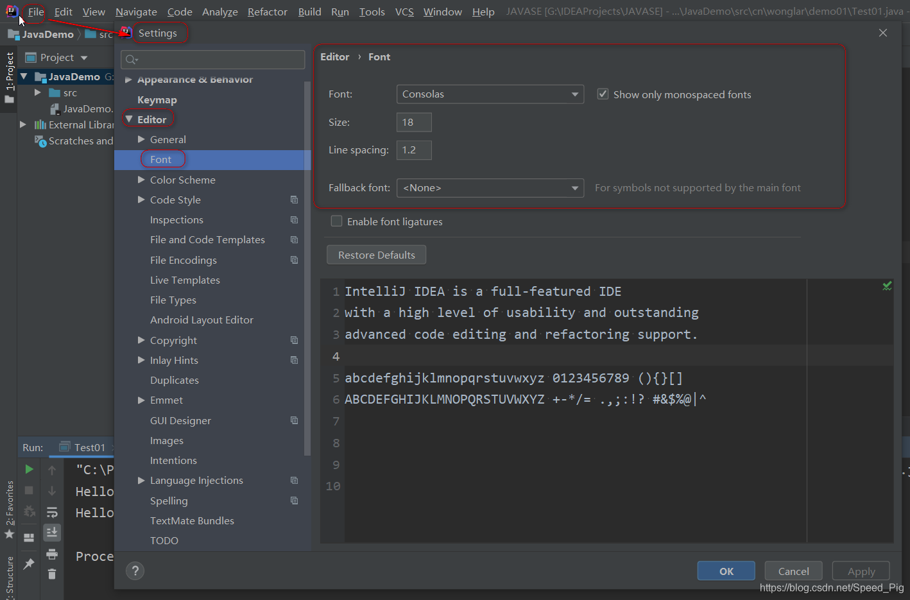Image resolution: width=910 pixels, height=600 pixels.
Task: Pin the Run tab with pin icon
Action: pos(29,563)
